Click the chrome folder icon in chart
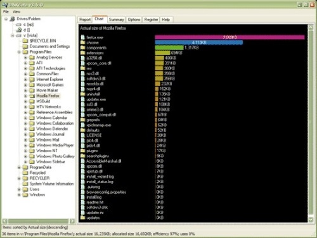This screenshot has height=238, width=317. (82, 42)
